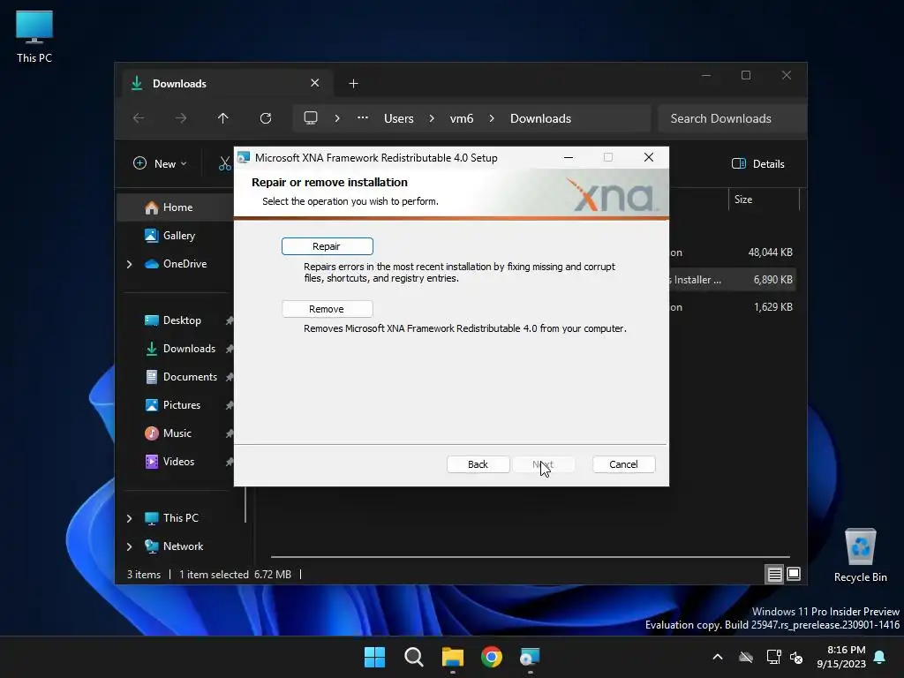Screen dimensions: 904x678
Task: Open the notifications bell icon
Action: [x=880, y=657]
